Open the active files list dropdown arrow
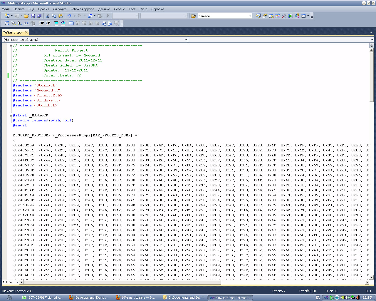Screen dimensions: 376x301 pos(372,32)
